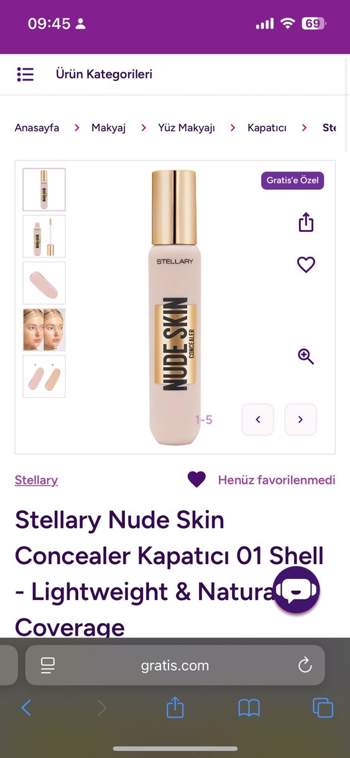Reload the page in Safari address bar
Viewport: 350px width, 758px height.
point(305,665)
